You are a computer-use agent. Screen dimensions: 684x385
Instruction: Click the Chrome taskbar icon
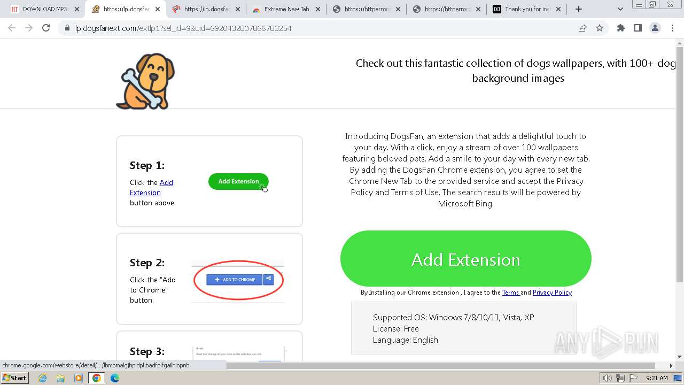click(97, 378)
